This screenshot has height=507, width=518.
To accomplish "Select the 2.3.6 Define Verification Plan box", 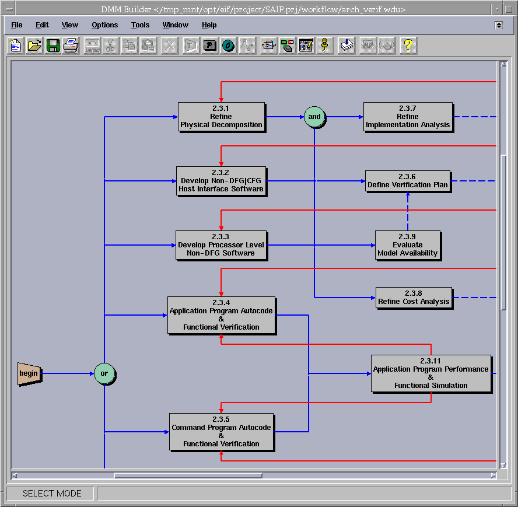I will [408, 181].
